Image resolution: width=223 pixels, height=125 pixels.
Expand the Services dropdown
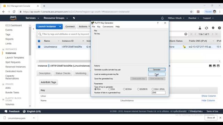tap(32, 18)
